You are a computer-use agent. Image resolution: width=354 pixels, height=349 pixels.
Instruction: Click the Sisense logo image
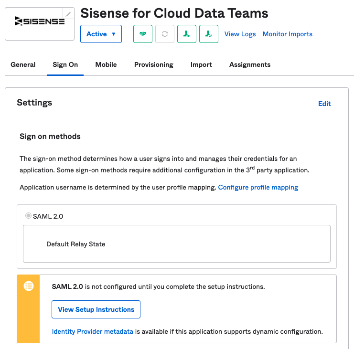40,21
